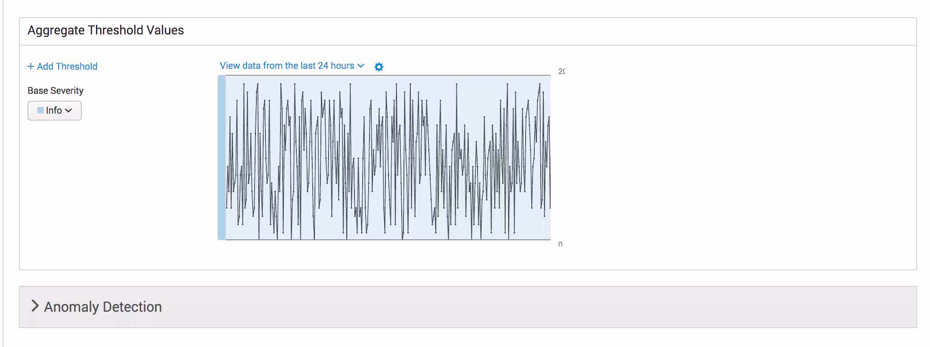
Task: Click the chevron after 'last 24 hours'
Action: click(361, 66)
